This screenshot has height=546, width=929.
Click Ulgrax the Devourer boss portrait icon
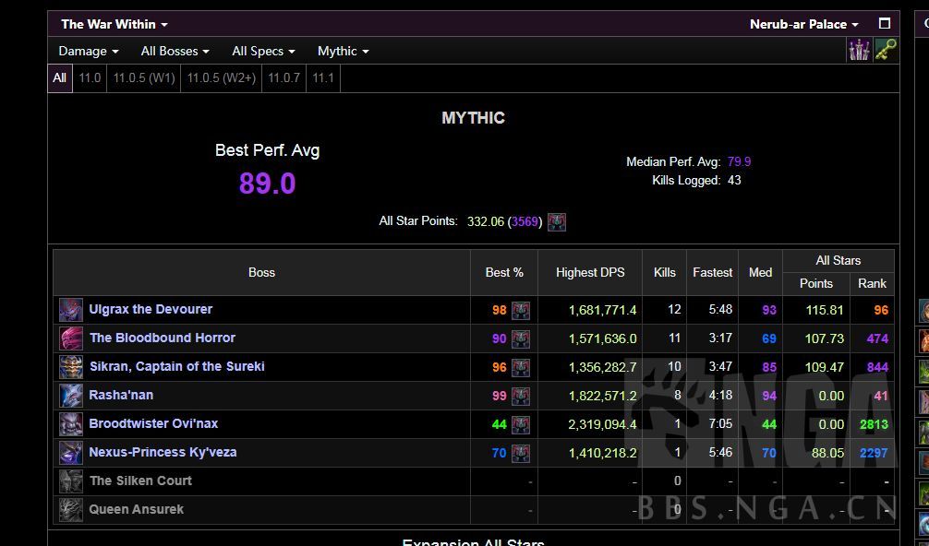[x=71, y=310]
